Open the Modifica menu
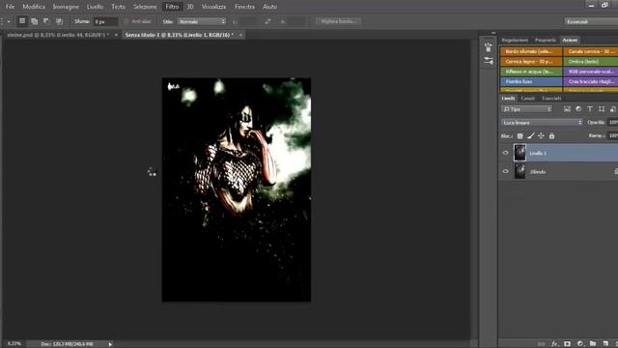 [x=34, y=7]
